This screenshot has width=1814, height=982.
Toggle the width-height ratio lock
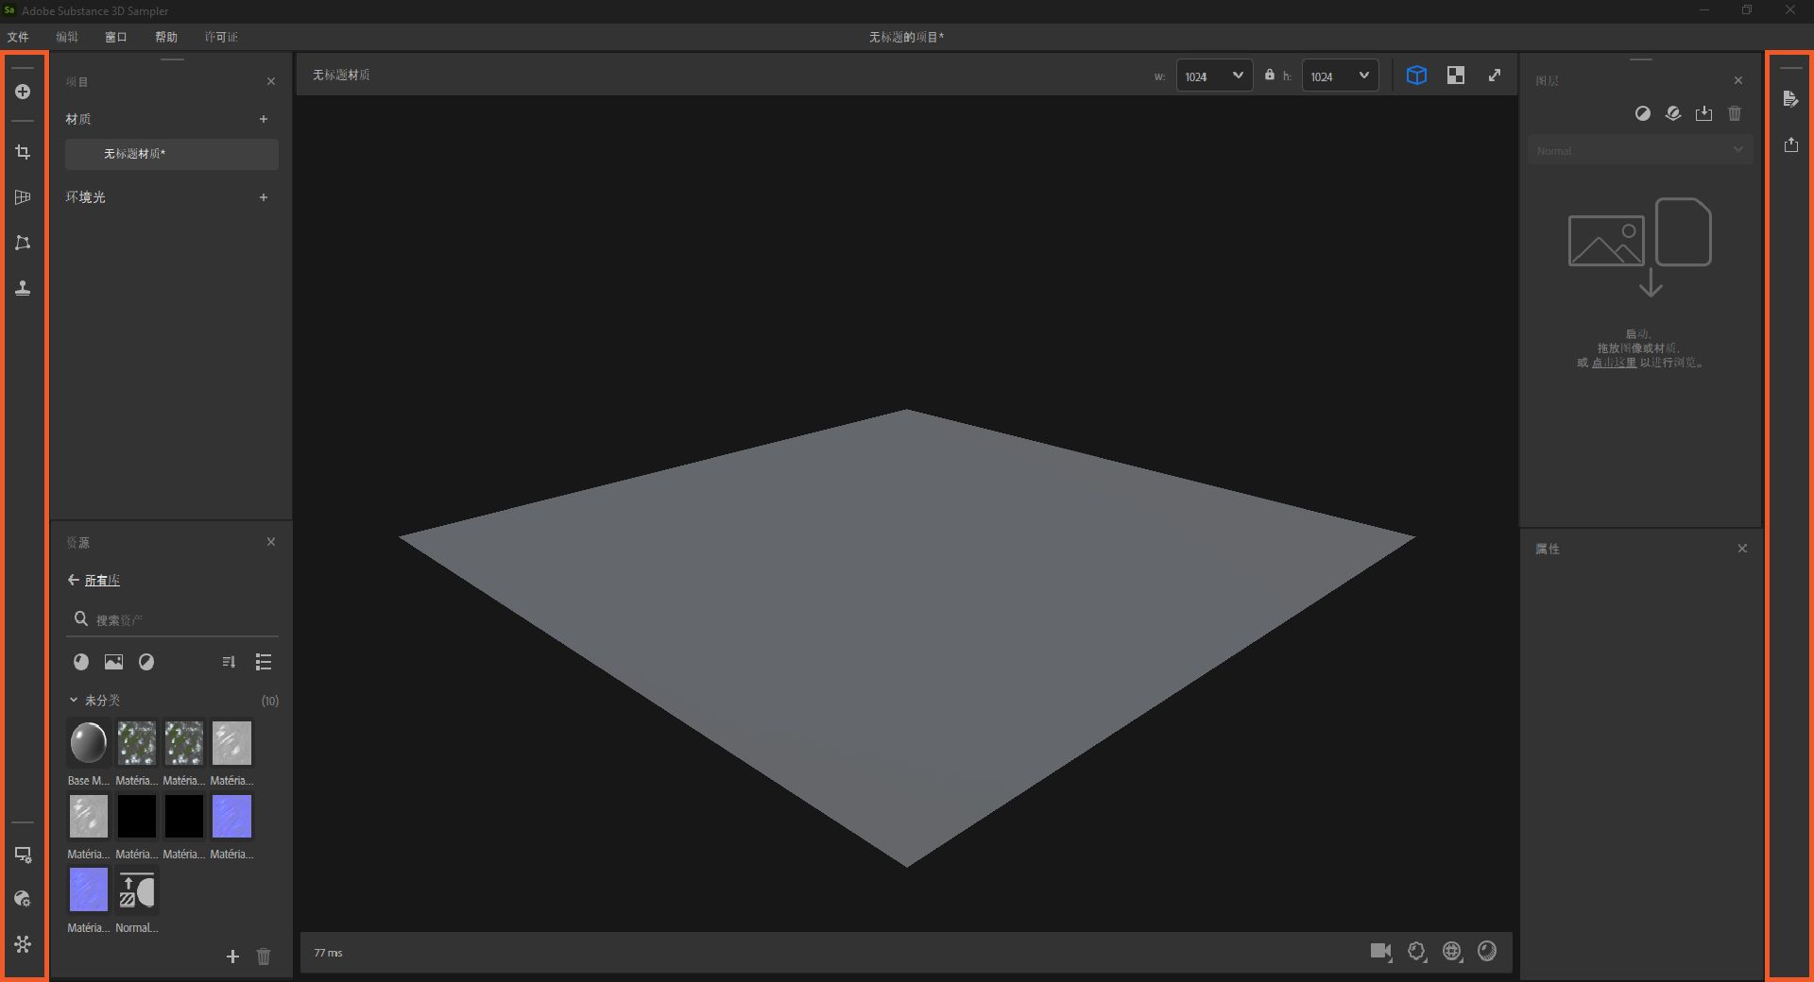[x=1270, y=75]
